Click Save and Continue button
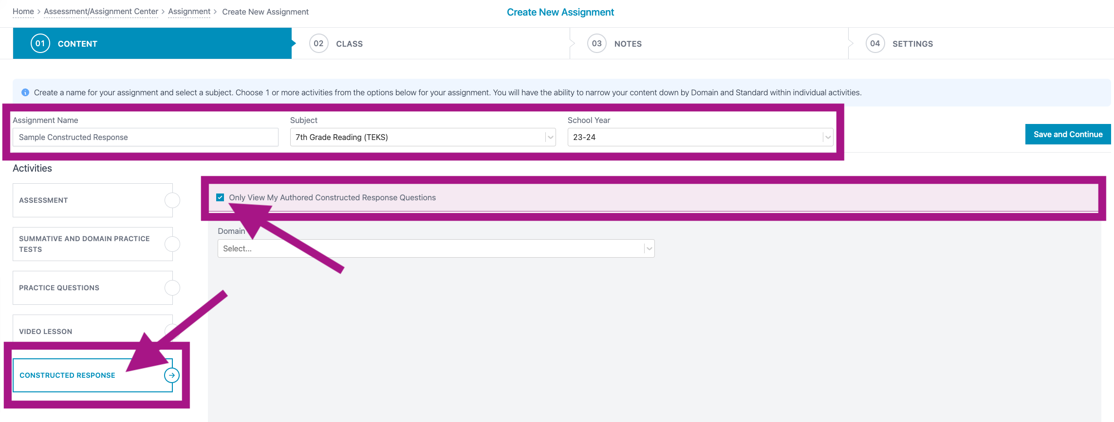The image size is (1114, 422). click(x=1068, y=134)
